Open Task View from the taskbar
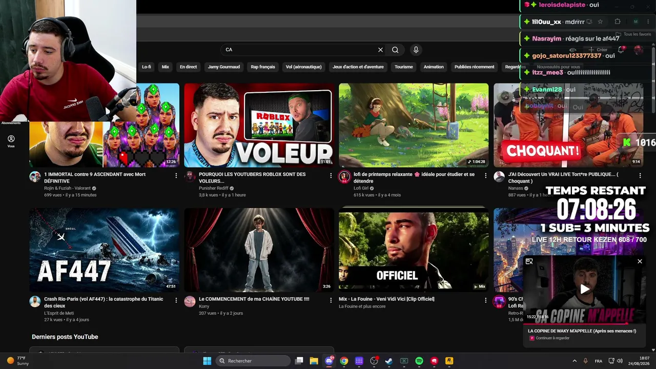This screenshot has width=656, height=369. click(x=299, y=361)
